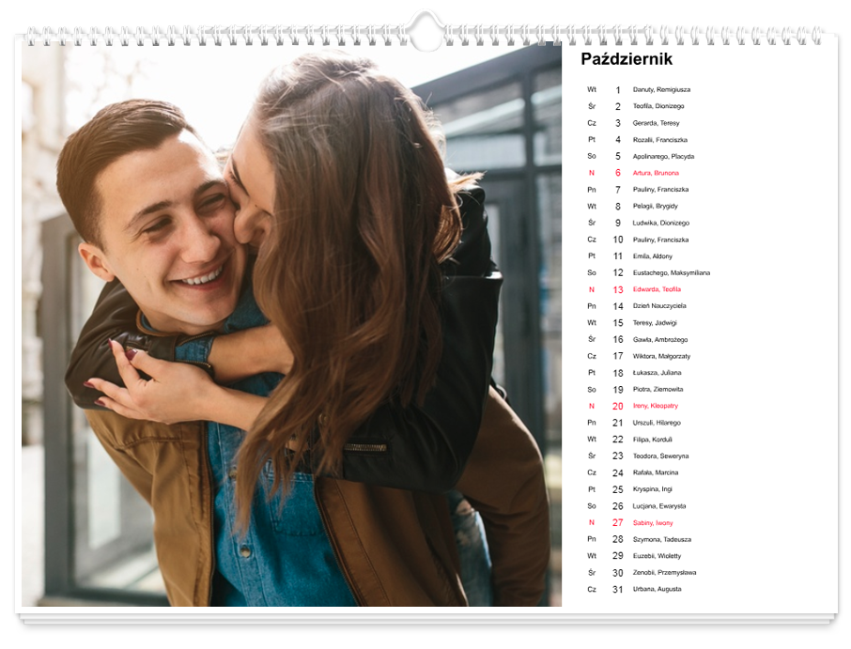Pick day 25 Kryspina, Ingi
Screen dimensions: 851x649
[x=654, y=489]
